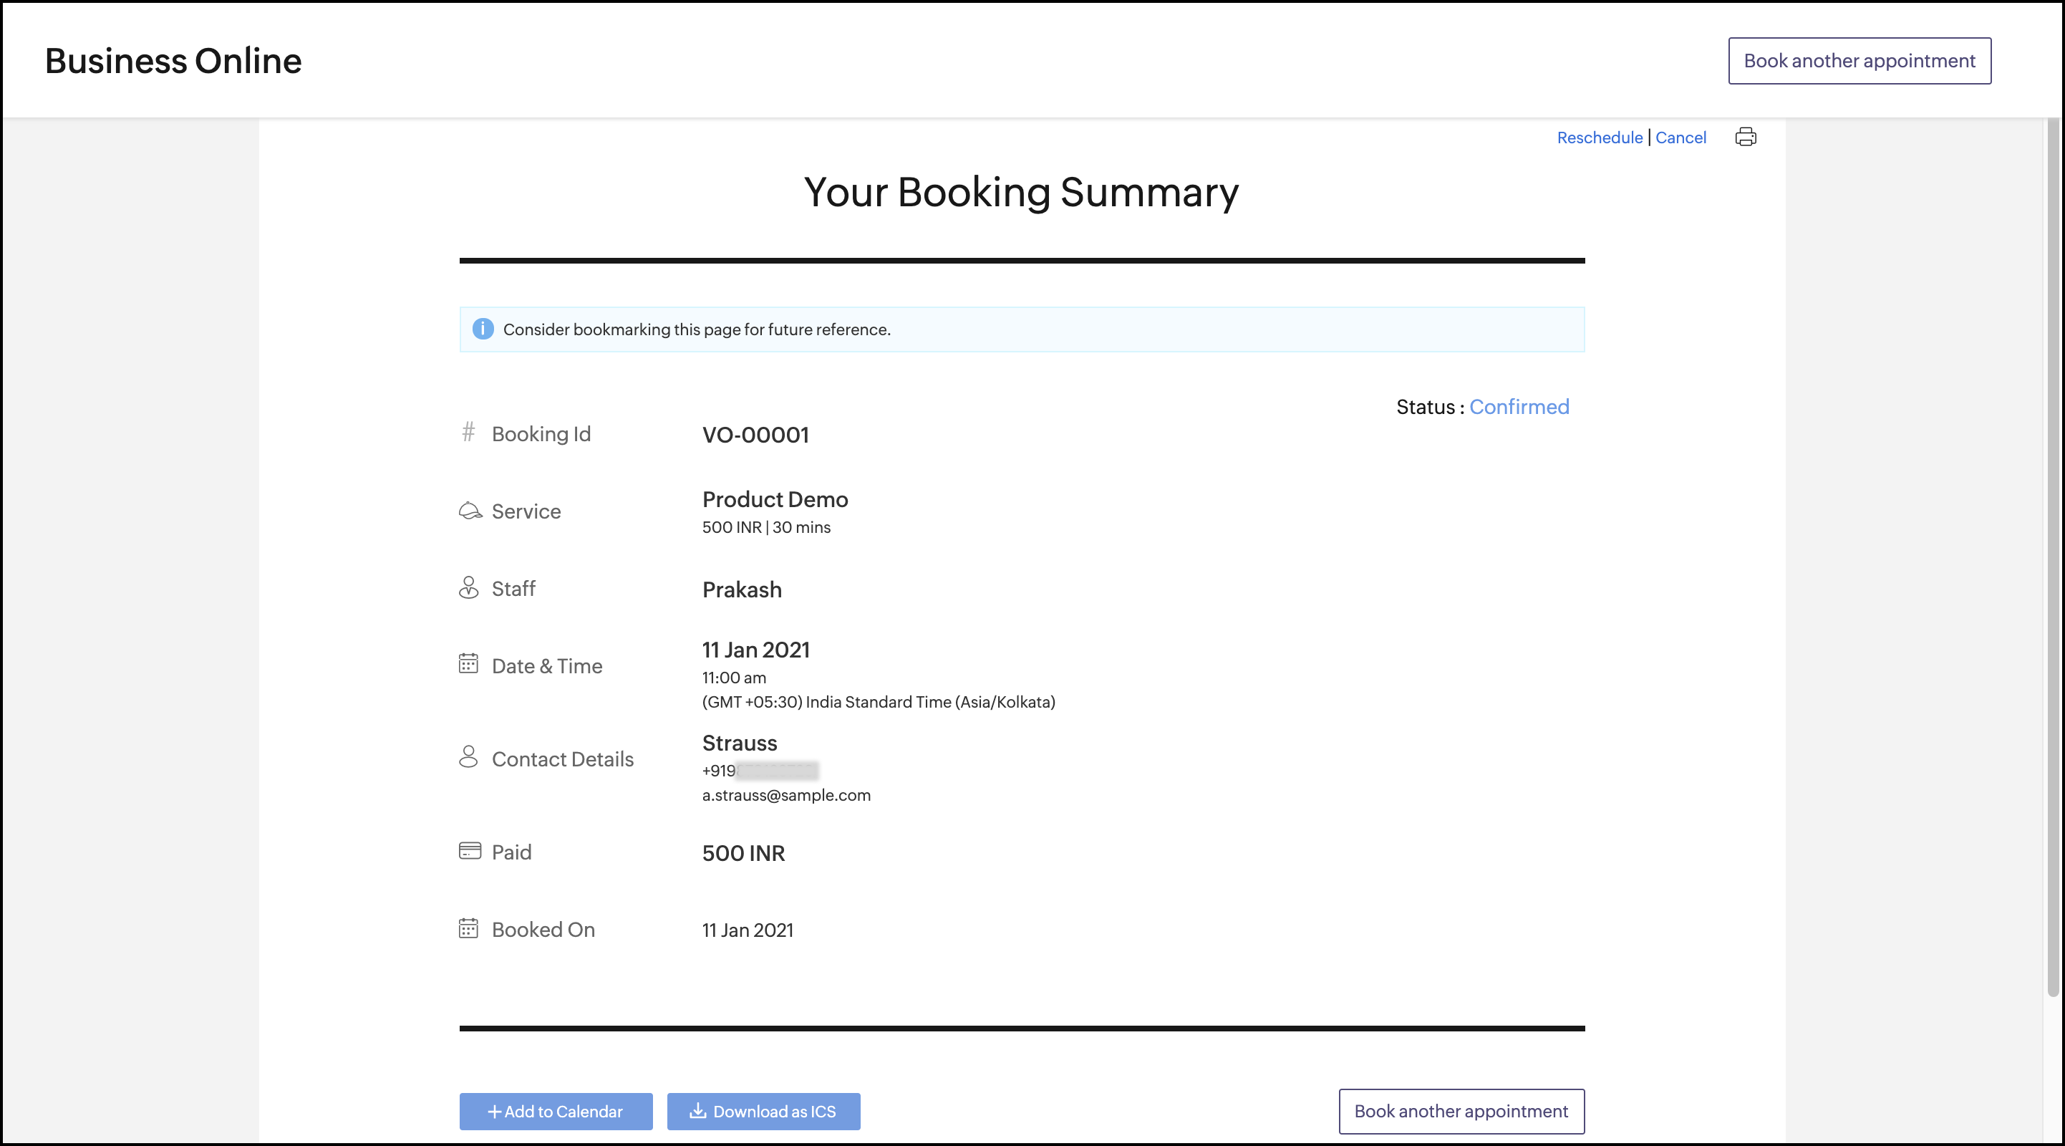Click the Contact Details user icon

(x=469, y=757)
